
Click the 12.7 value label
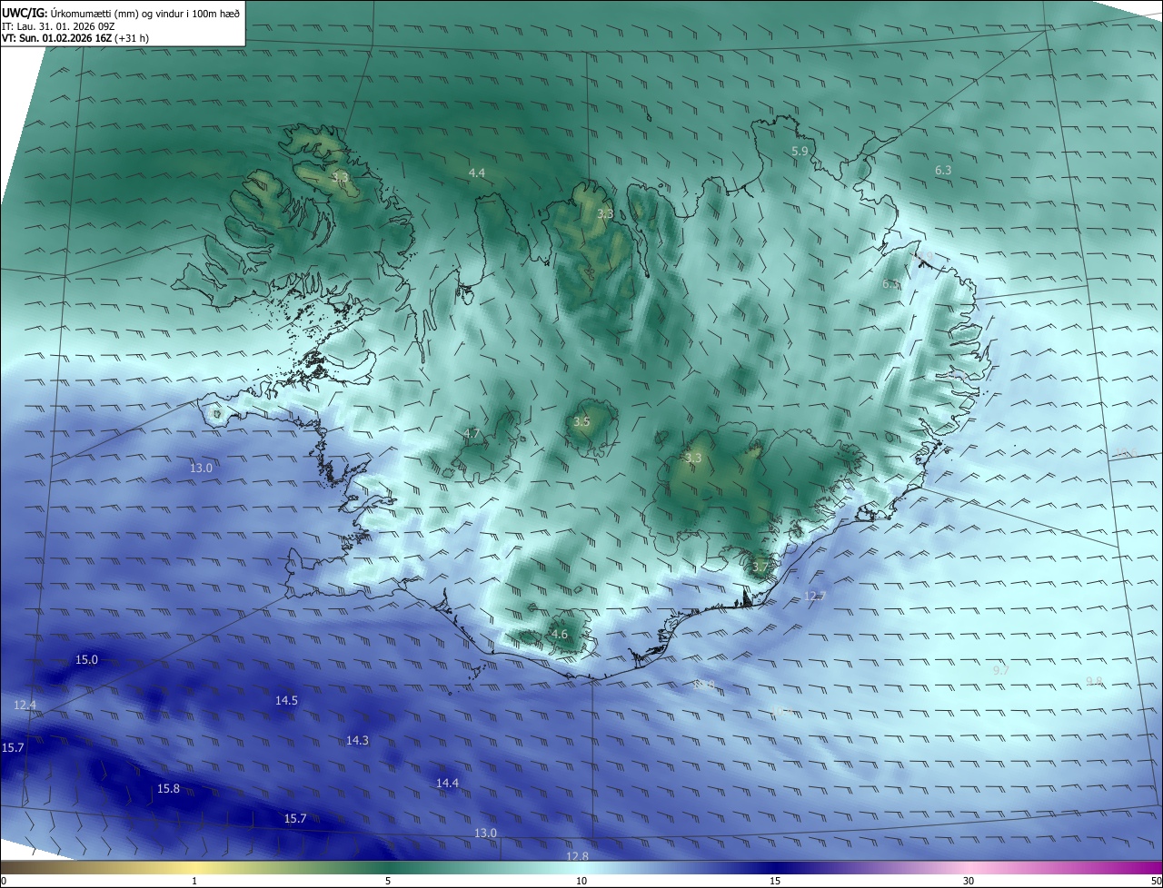pos(816,596)
